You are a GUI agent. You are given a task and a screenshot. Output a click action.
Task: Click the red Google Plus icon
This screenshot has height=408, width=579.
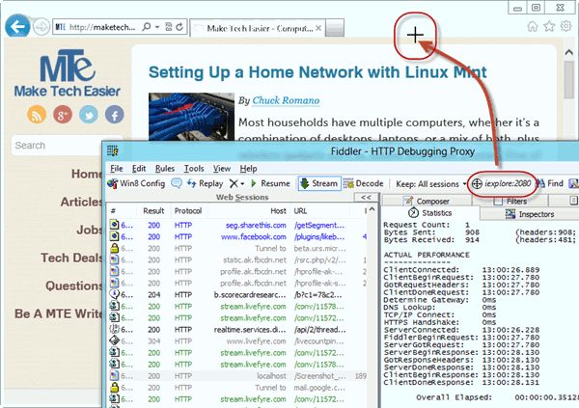[x=63, y=115]
